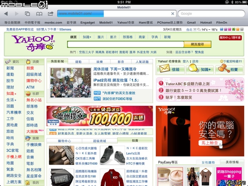Switch to the 娛樂 news tab
This screenshot has width=248, height=186.
(x=100, y=62)
